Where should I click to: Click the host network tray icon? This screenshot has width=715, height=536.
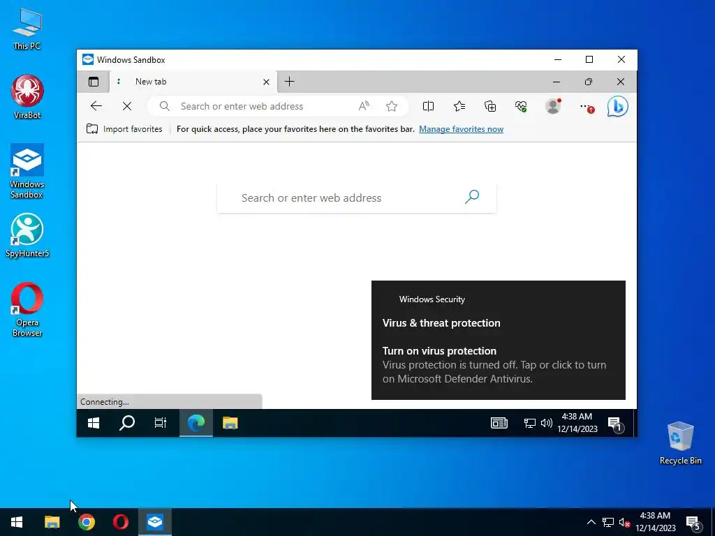(x=608, y=522)
